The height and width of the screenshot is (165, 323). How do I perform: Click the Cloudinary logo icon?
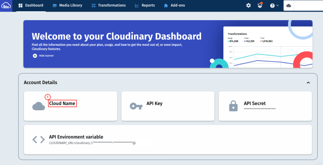coord(6,6)
